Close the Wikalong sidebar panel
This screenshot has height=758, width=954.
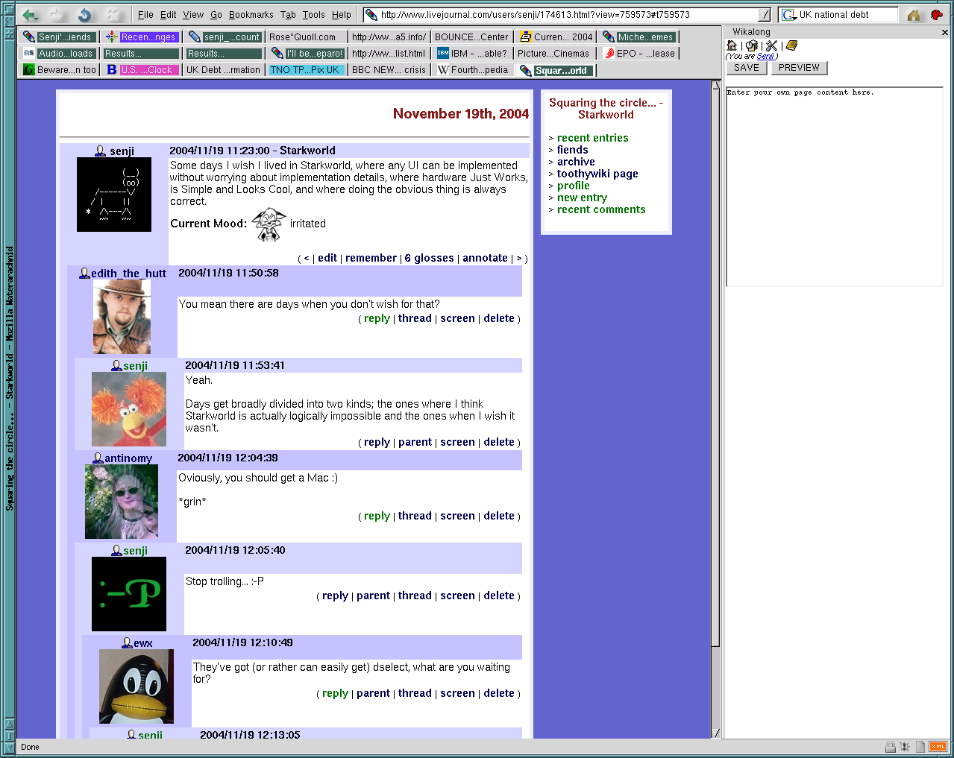(944, 32)
